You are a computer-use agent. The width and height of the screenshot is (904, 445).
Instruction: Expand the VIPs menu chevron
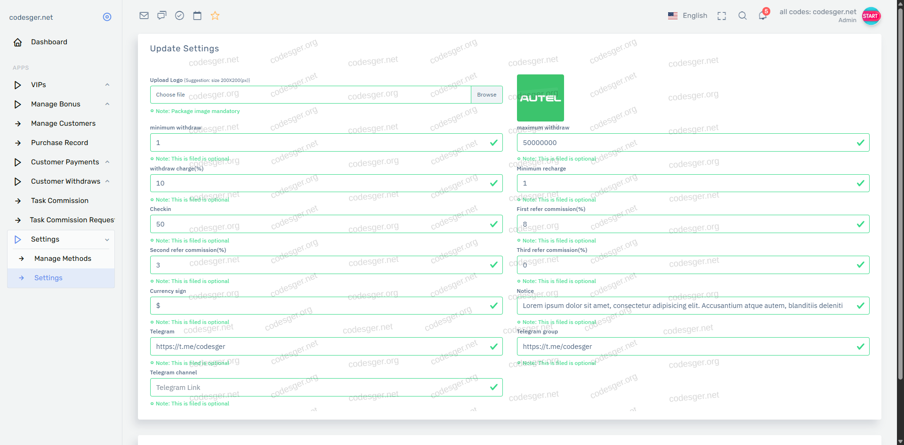(x=107, y=85)
